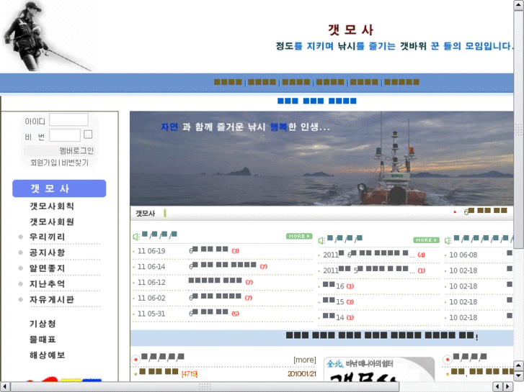Click the green MORE button above the 2011 list
524x392 pixels.
coord(426,240)
